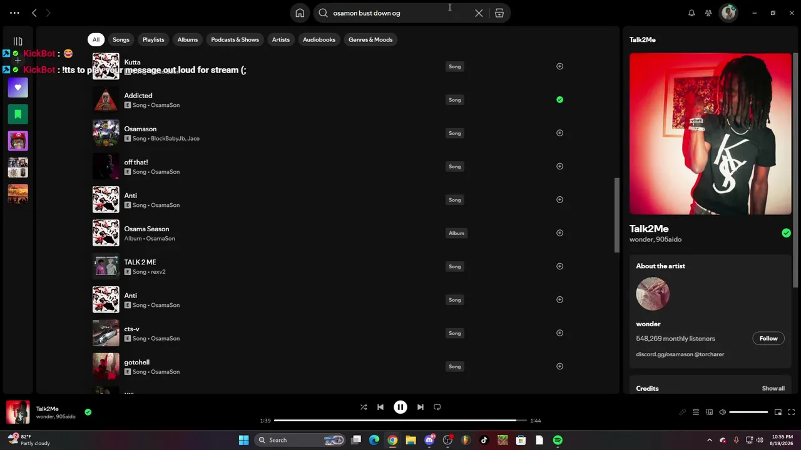Open the playback Queue

point(695,412)
